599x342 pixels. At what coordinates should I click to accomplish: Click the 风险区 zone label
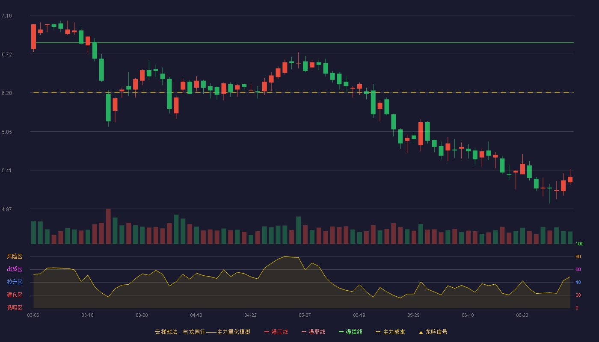15,256
